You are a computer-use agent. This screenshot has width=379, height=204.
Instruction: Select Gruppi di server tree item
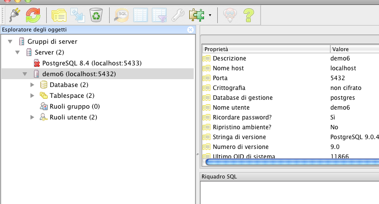[x=52, y=42]
